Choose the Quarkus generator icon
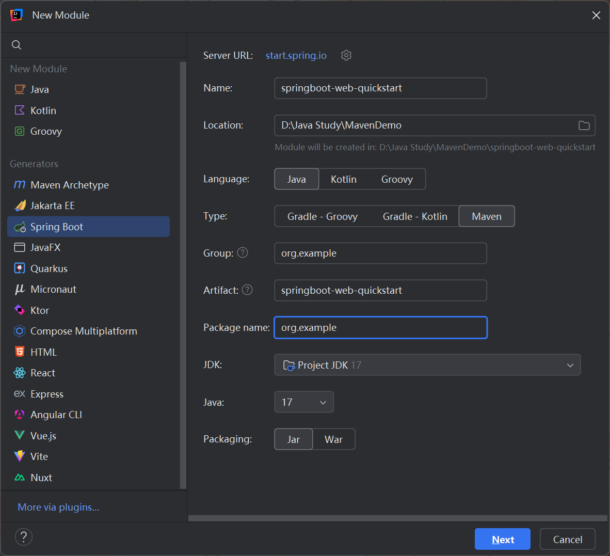Screen dimensions: 610x556 pos(20,268)
